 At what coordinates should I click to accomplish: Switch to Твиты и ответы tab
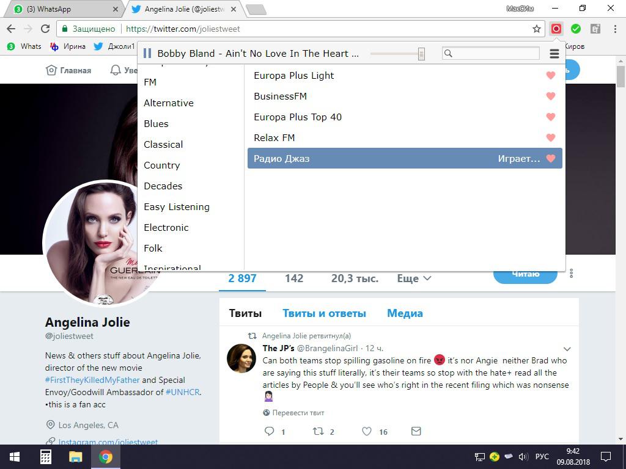coord(324,313)
